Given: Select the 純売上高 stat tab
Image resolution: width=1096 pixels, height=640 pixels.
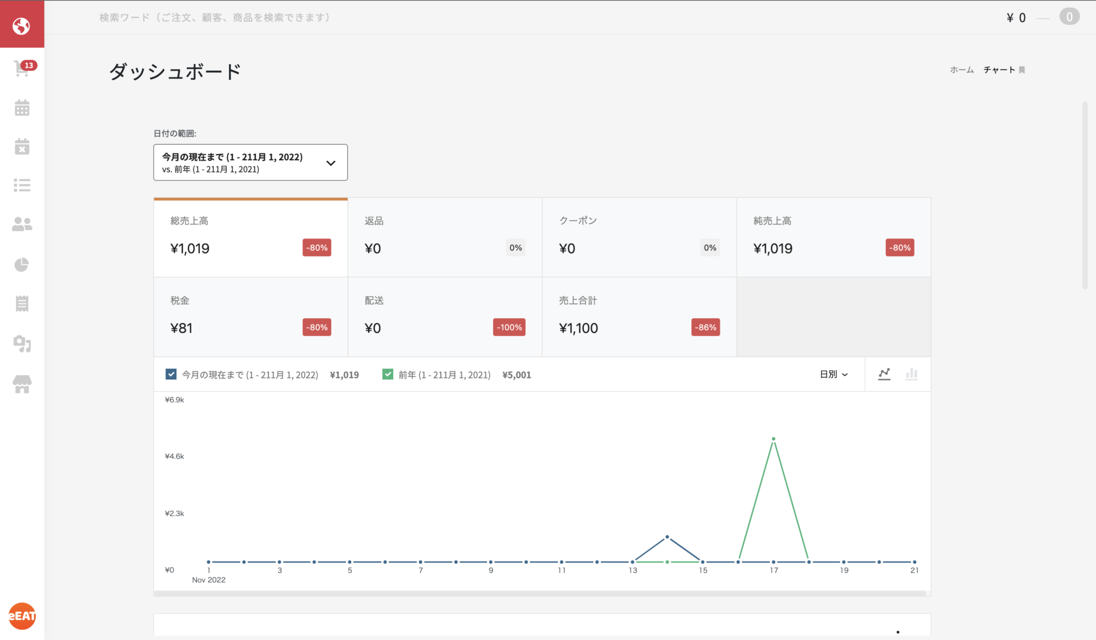Looking at the screenshot, I should (833, 237).
